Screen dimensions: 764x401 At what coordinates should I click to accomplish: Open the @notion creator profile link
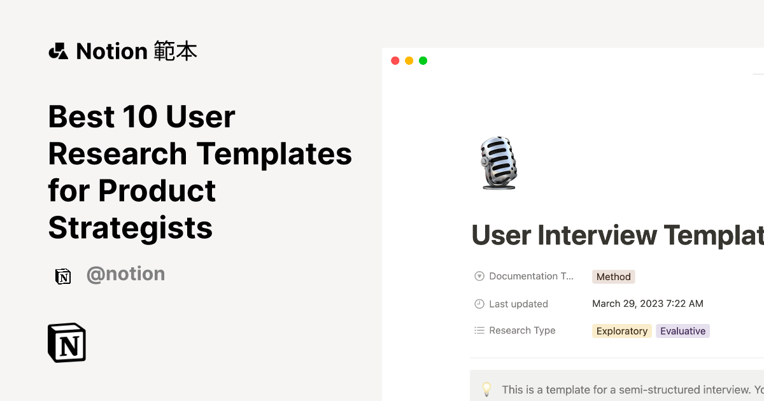point(125,274)
